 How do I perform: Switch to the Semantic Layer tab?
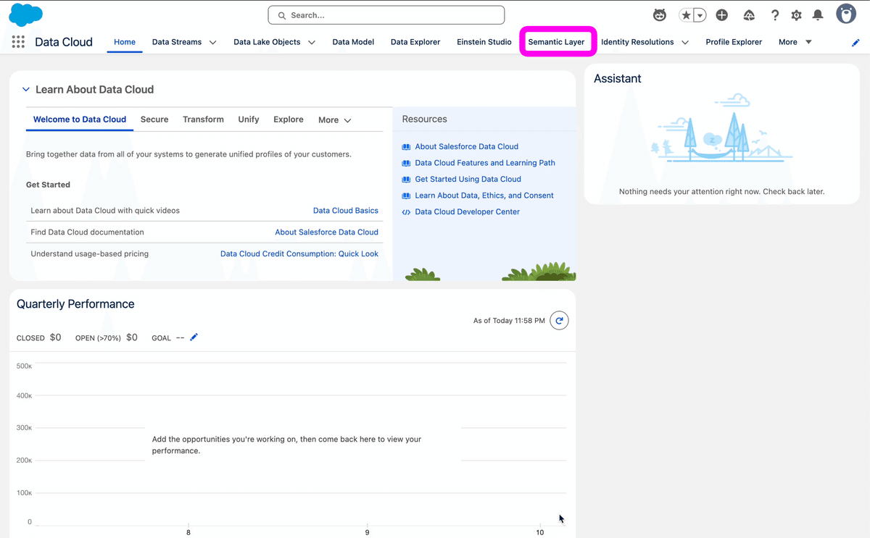click(558, 41)
